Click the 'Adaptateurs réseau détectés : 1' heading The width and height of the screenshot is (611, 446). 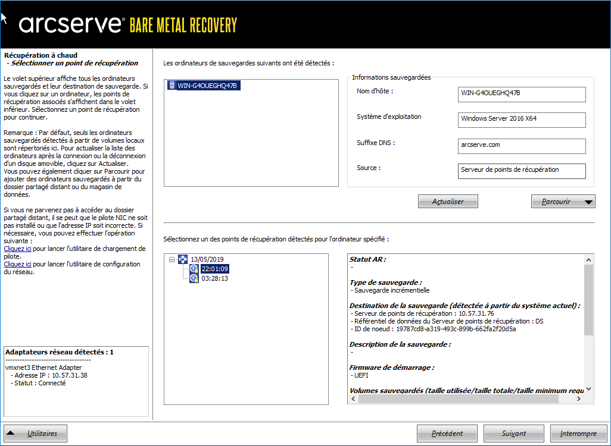pos(60,352)
